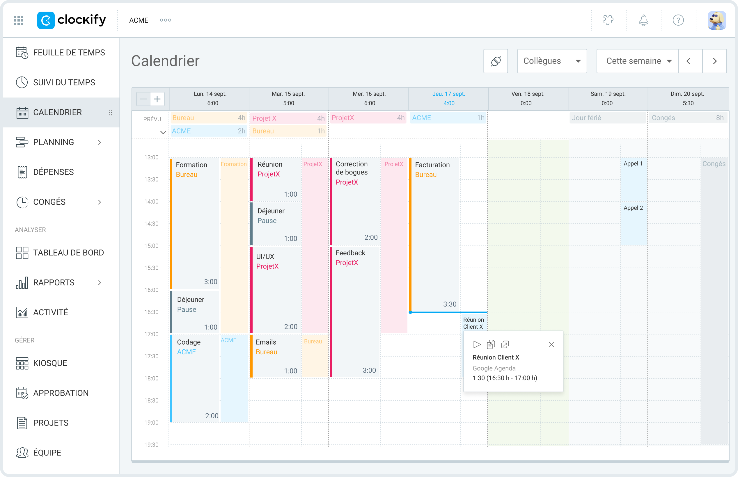Open Réunion Client X in Google Agenda
This screenshot has height=477, width=738.
[x=505, y=344]
